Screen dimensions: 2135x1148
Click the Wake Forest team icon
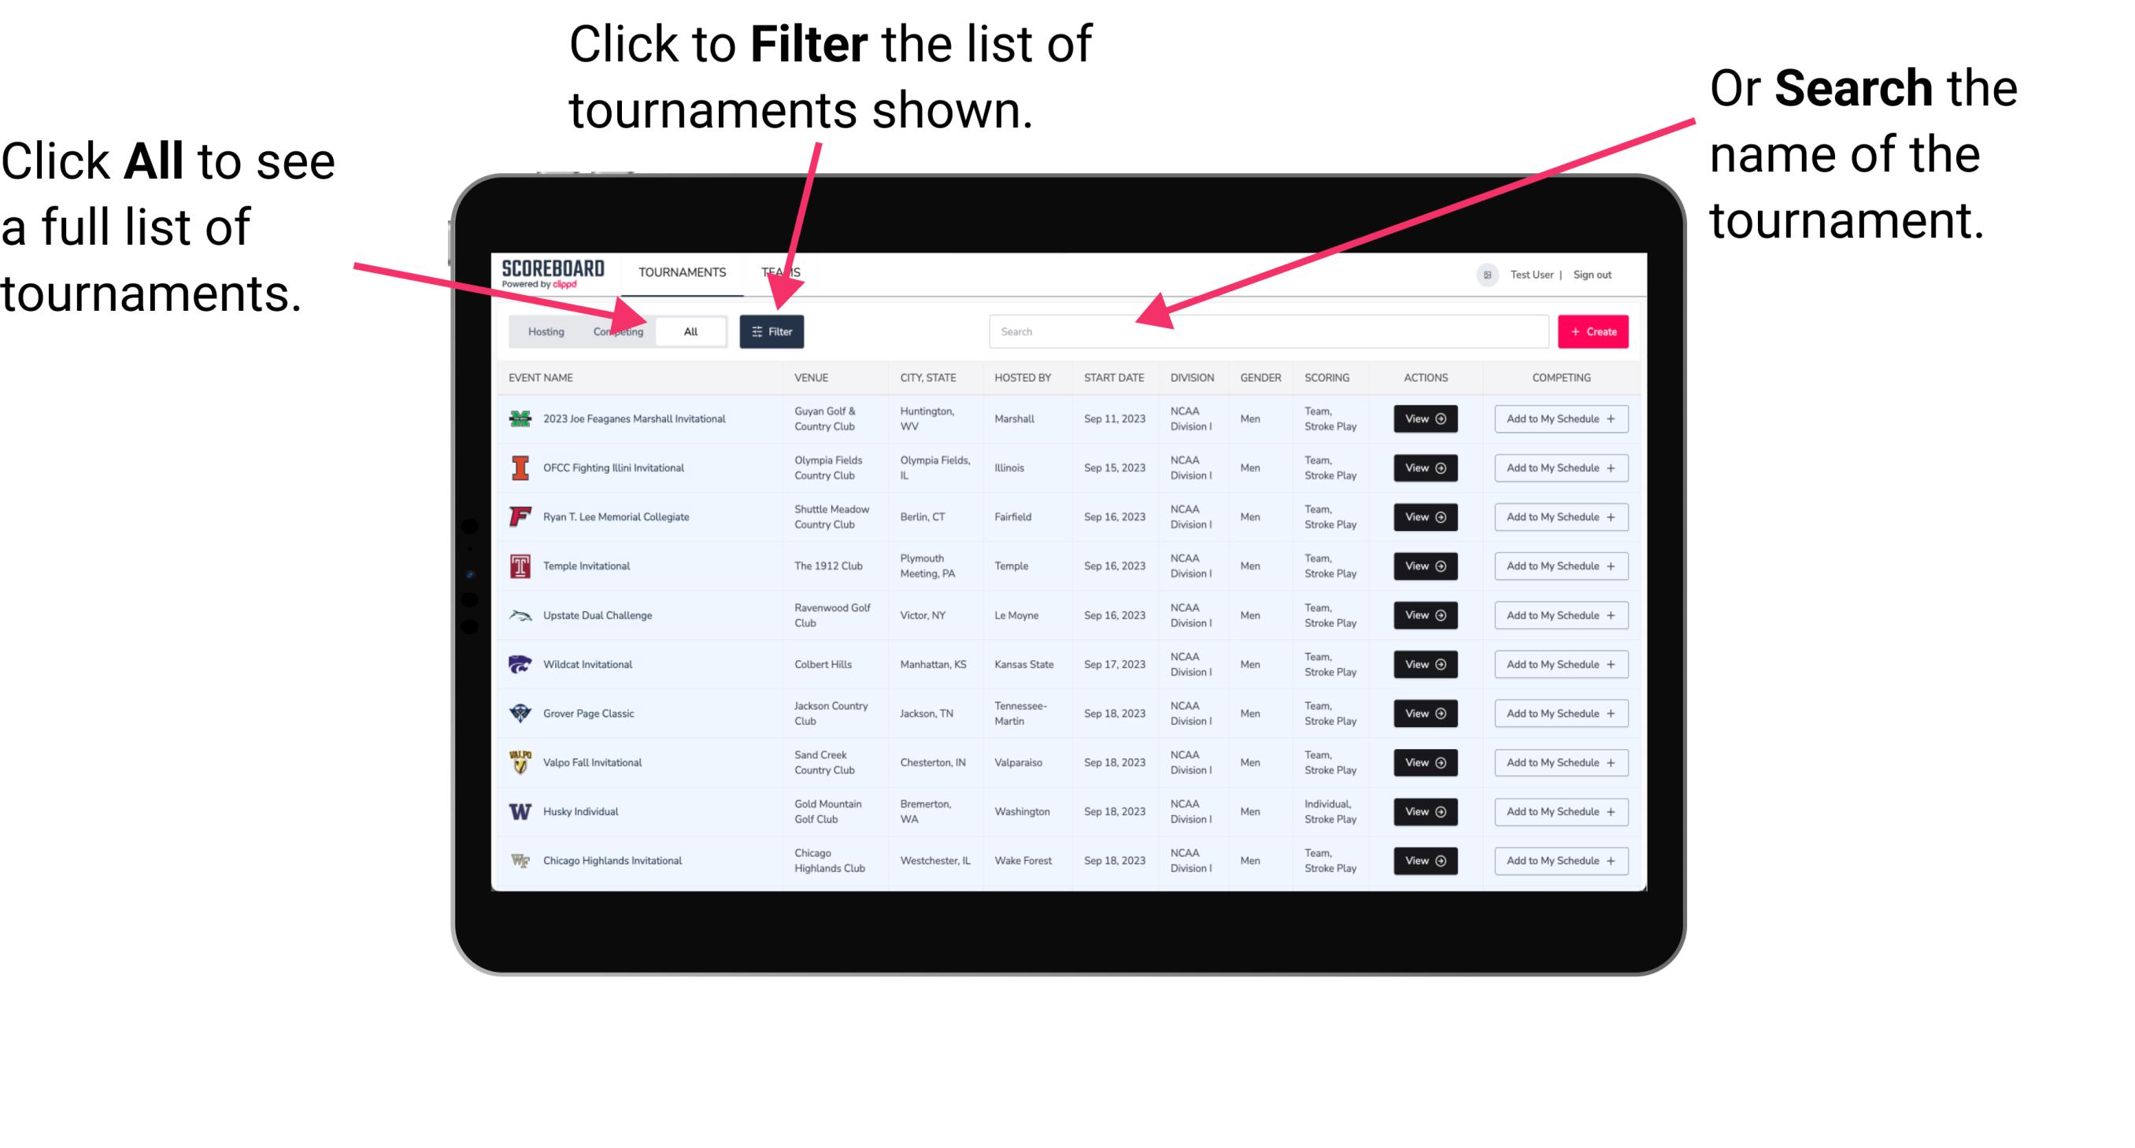[x=519, y=861]
